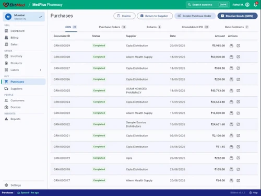Screen dimensions: 261x196
Task: Open the Returns tab
Action: 154,27
